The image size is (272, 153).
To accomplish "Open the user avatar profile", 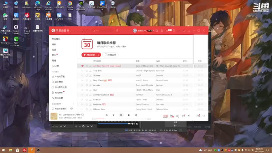I will [135, 31].
